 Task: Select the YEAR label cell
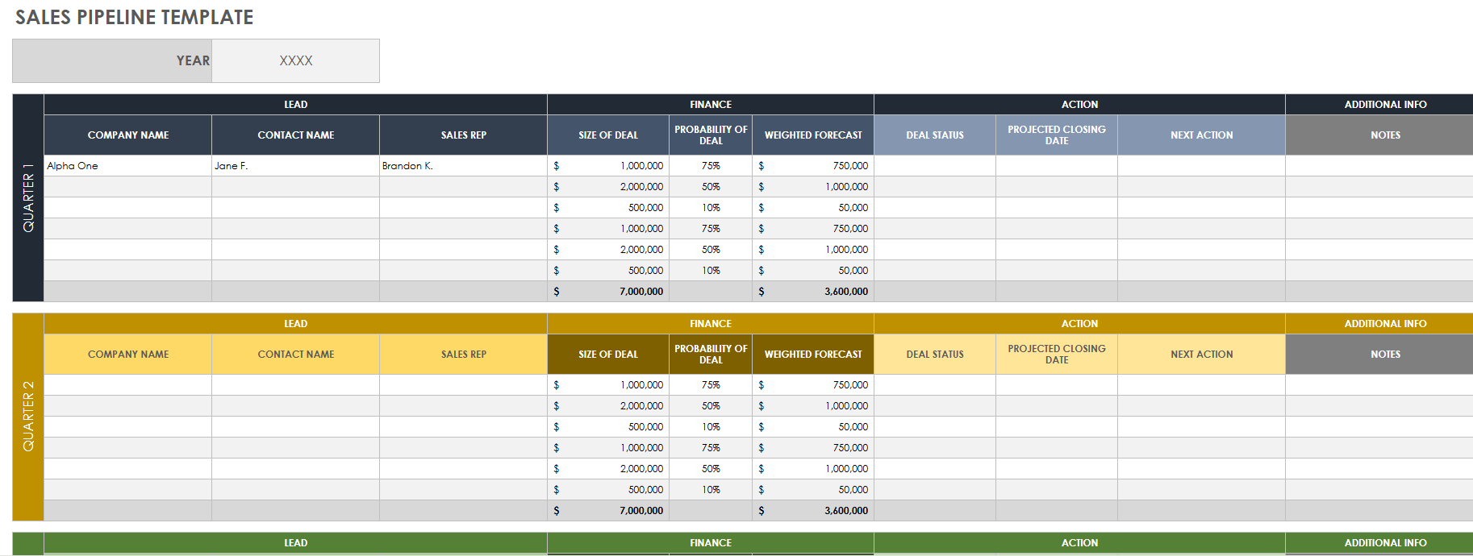tap(112, 61)
